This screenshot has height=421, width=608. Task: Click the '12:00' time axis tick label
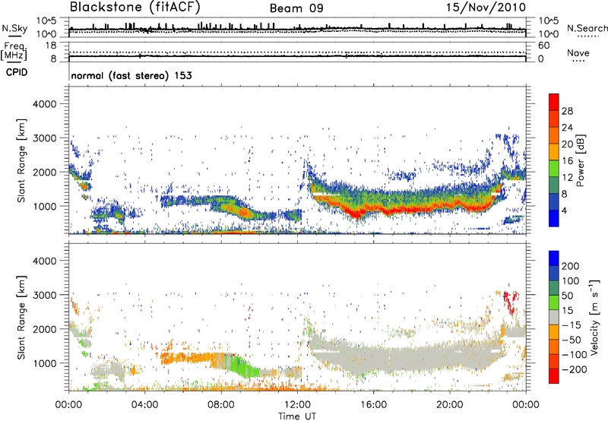pyautogui.click(x=297, y=405)
